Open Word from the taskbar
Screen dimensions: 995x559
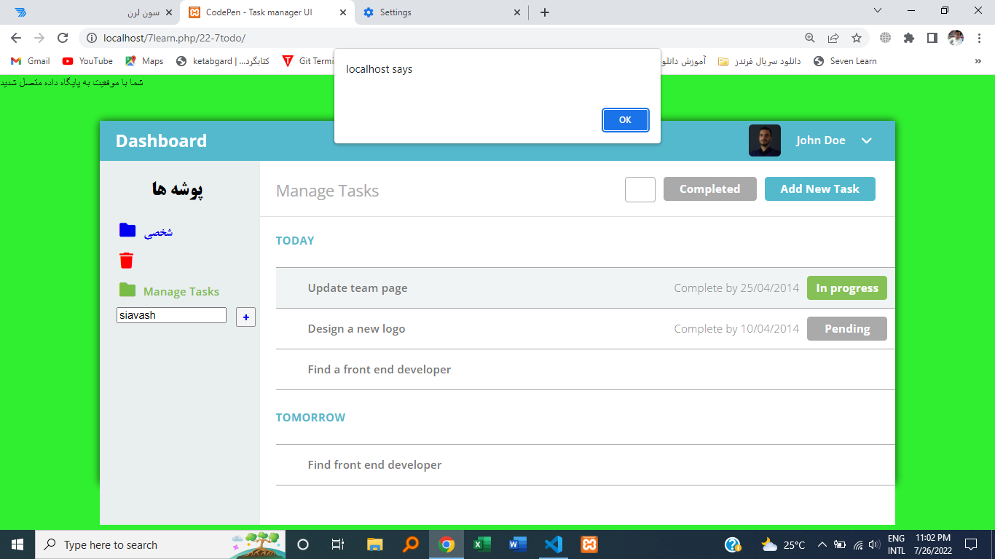point(517,544)
